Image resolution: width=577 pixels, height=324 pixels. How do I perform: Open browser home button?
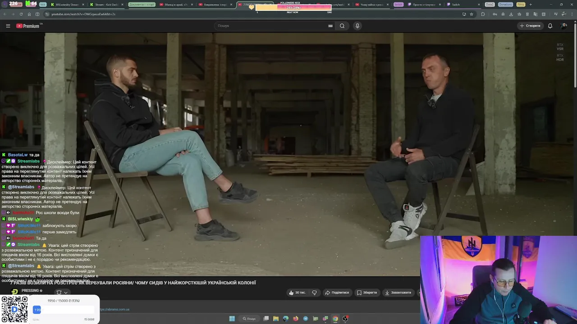tap(29, 14)
